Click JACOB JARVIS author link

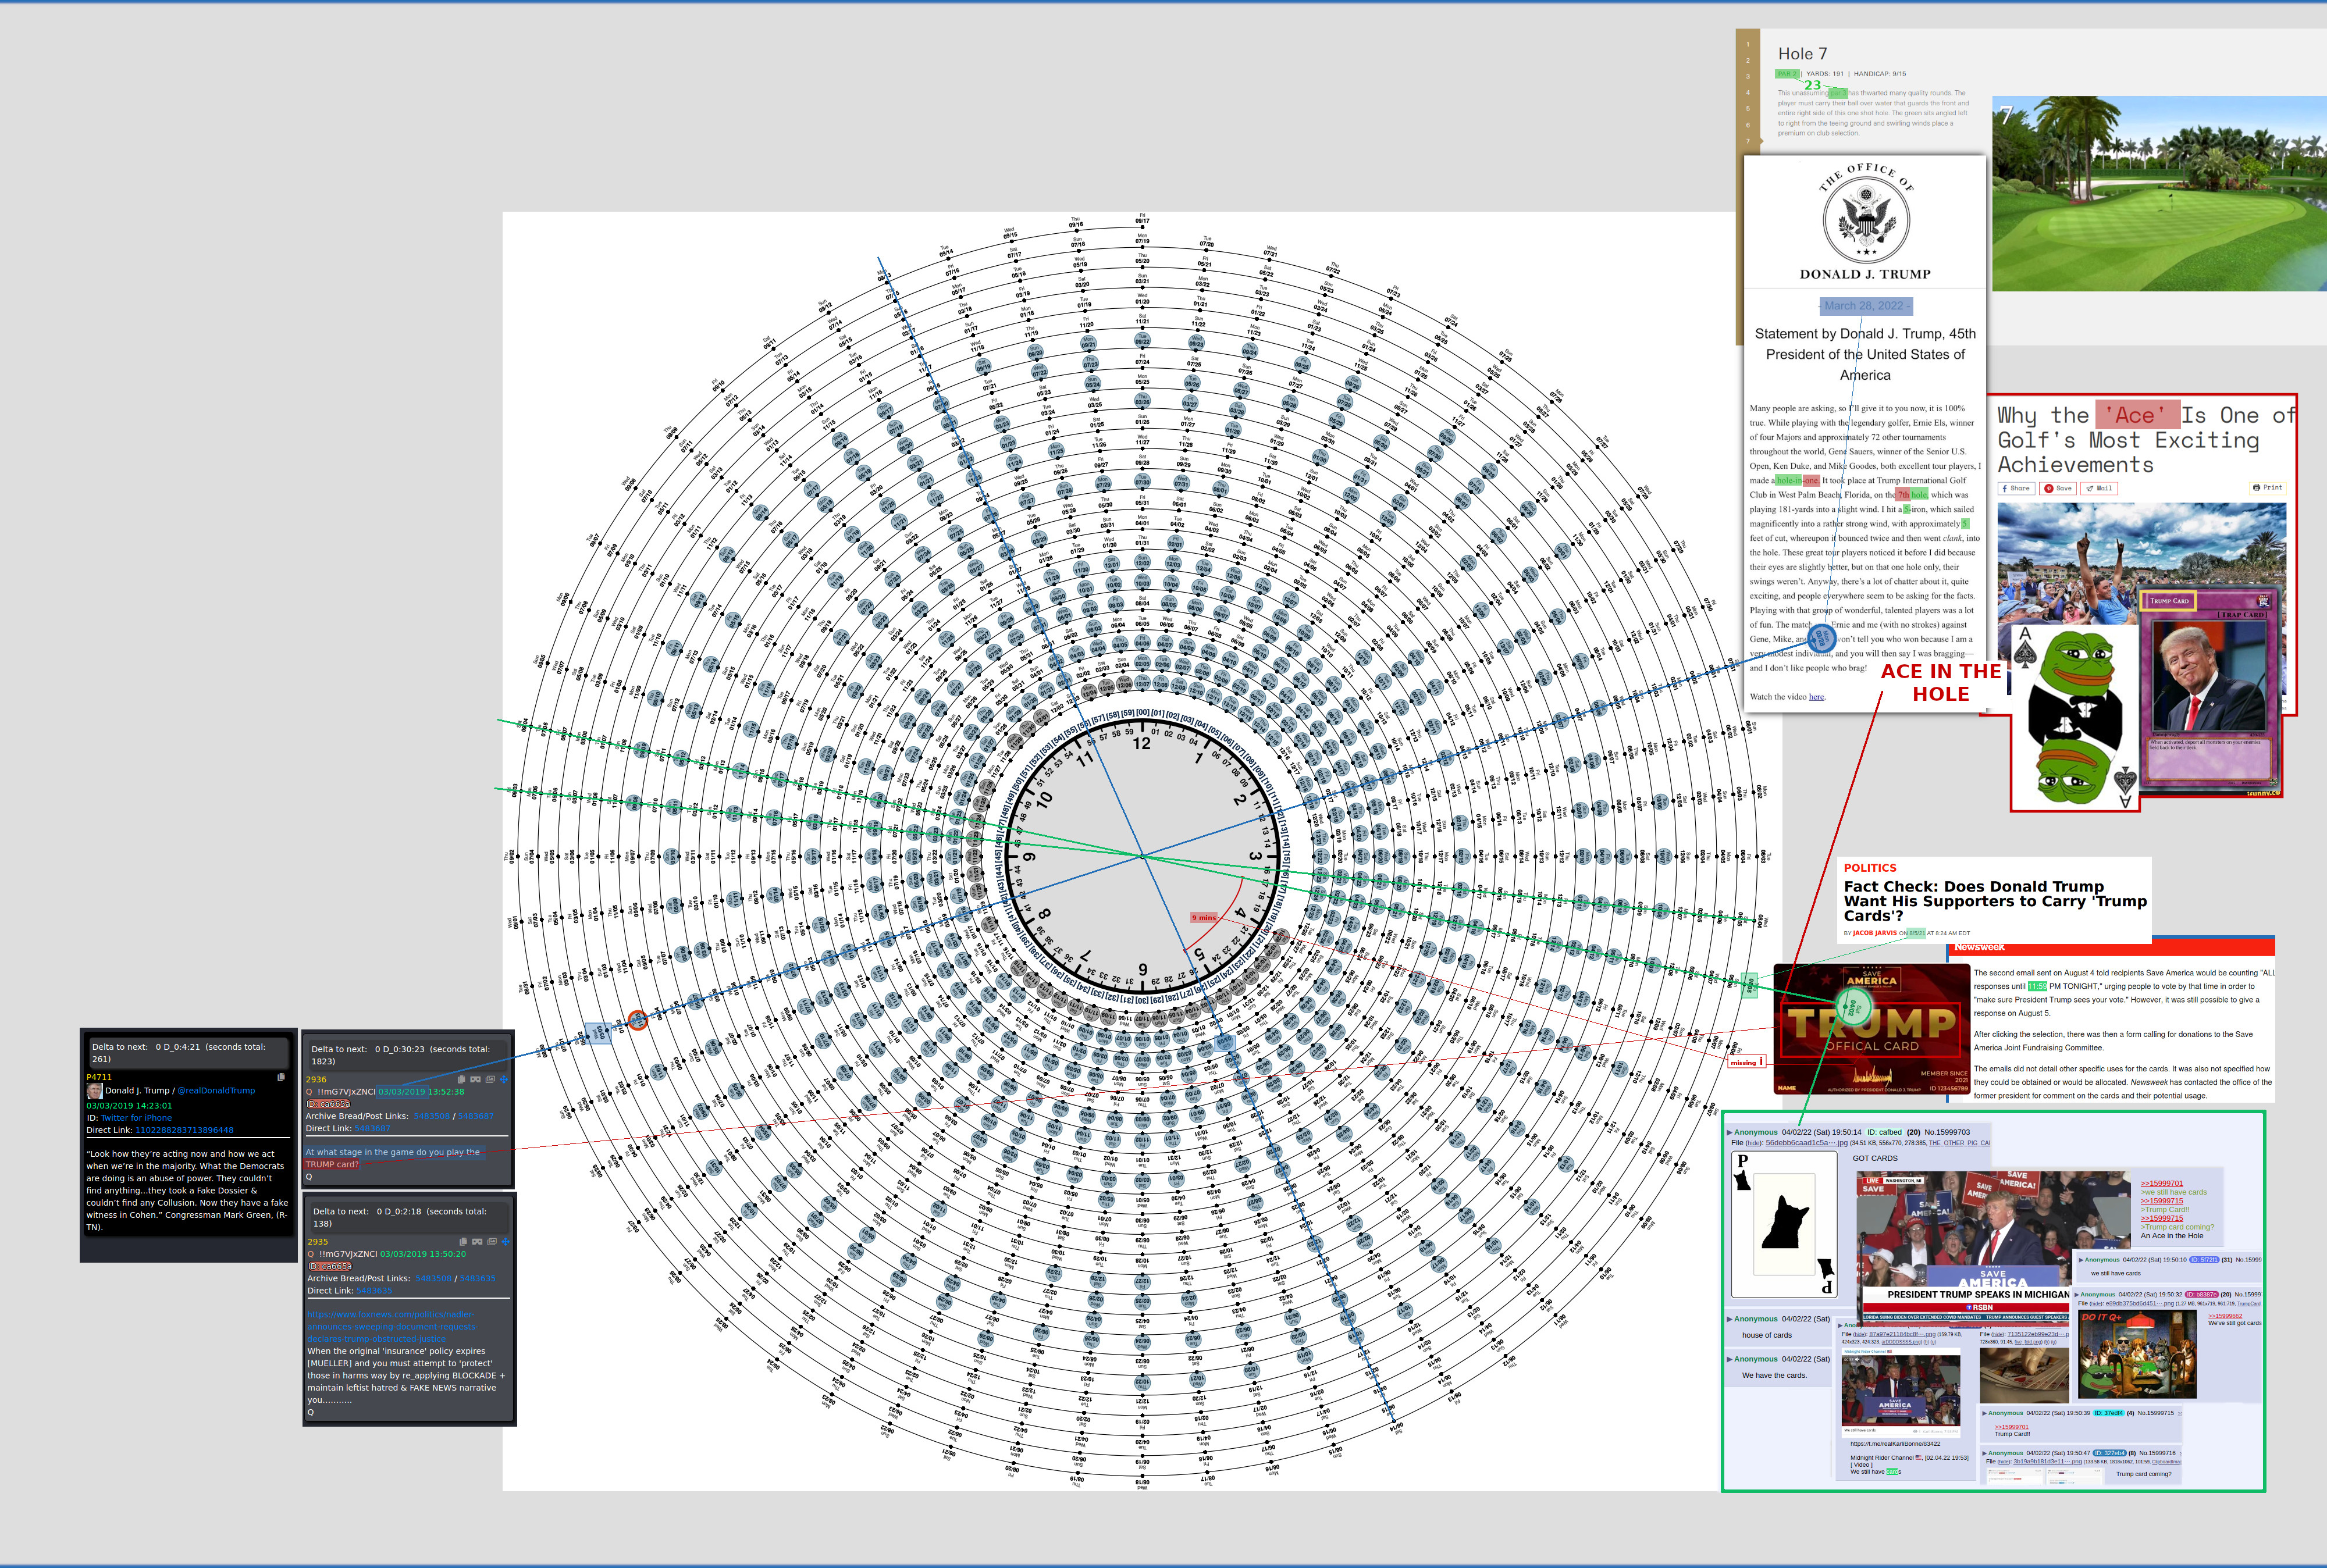[1874, 933]
